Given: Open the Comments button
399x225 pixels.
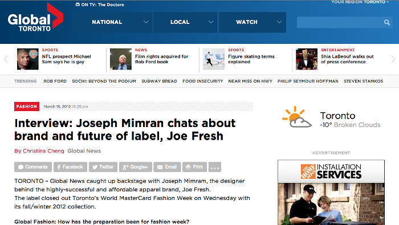Looking at the screenshot, I should pos(33,167).
